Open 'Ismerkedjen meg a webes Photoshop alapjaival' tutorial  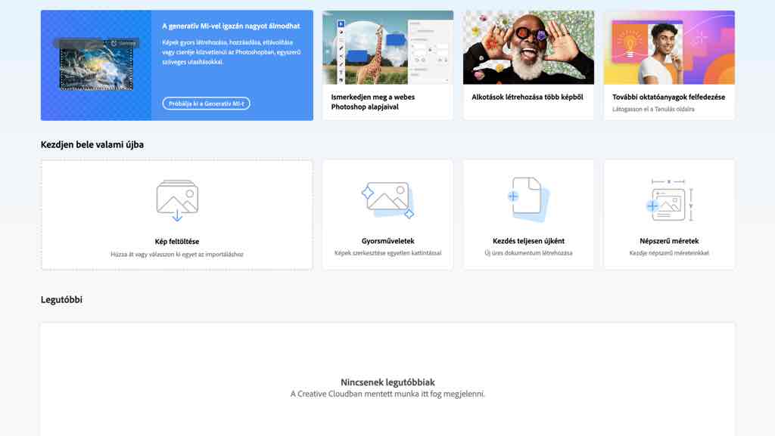point(373,102)
